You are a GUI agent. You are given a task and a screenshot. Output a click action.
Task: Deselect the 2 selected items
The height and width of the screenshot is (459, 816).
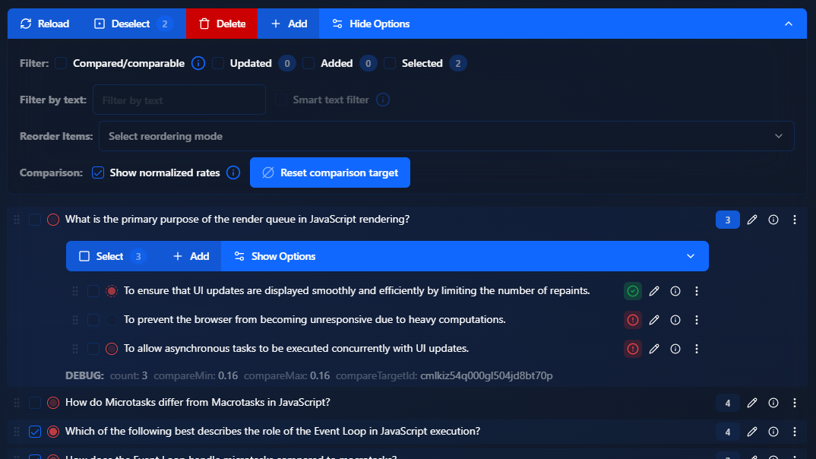[133, 24]
